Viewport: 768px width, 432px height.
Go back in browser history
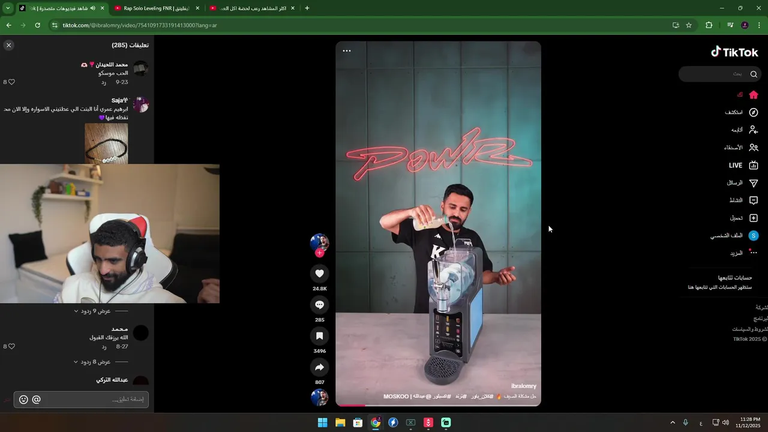click(8, 25)
